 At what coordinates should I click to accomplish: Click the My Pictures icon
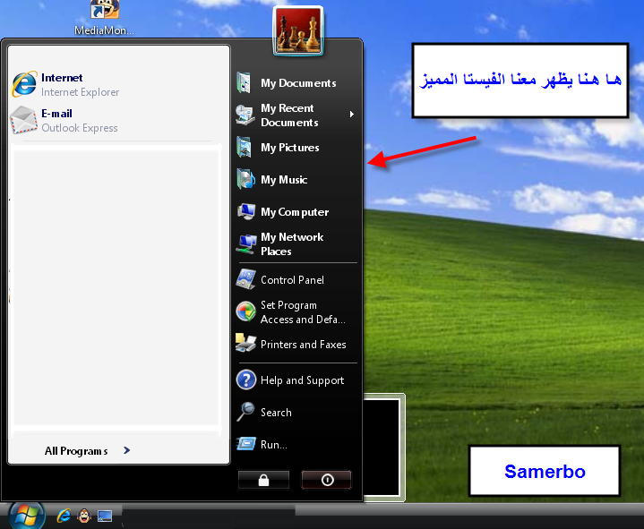click(245, 147)
